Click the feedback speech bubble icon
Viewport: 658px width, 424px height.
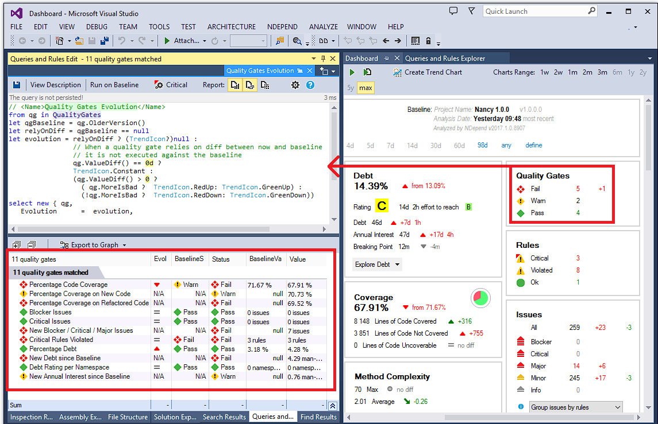click(453, 11)
